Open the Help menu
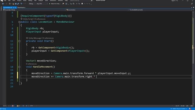195x110 pixels. coord(66,1)
